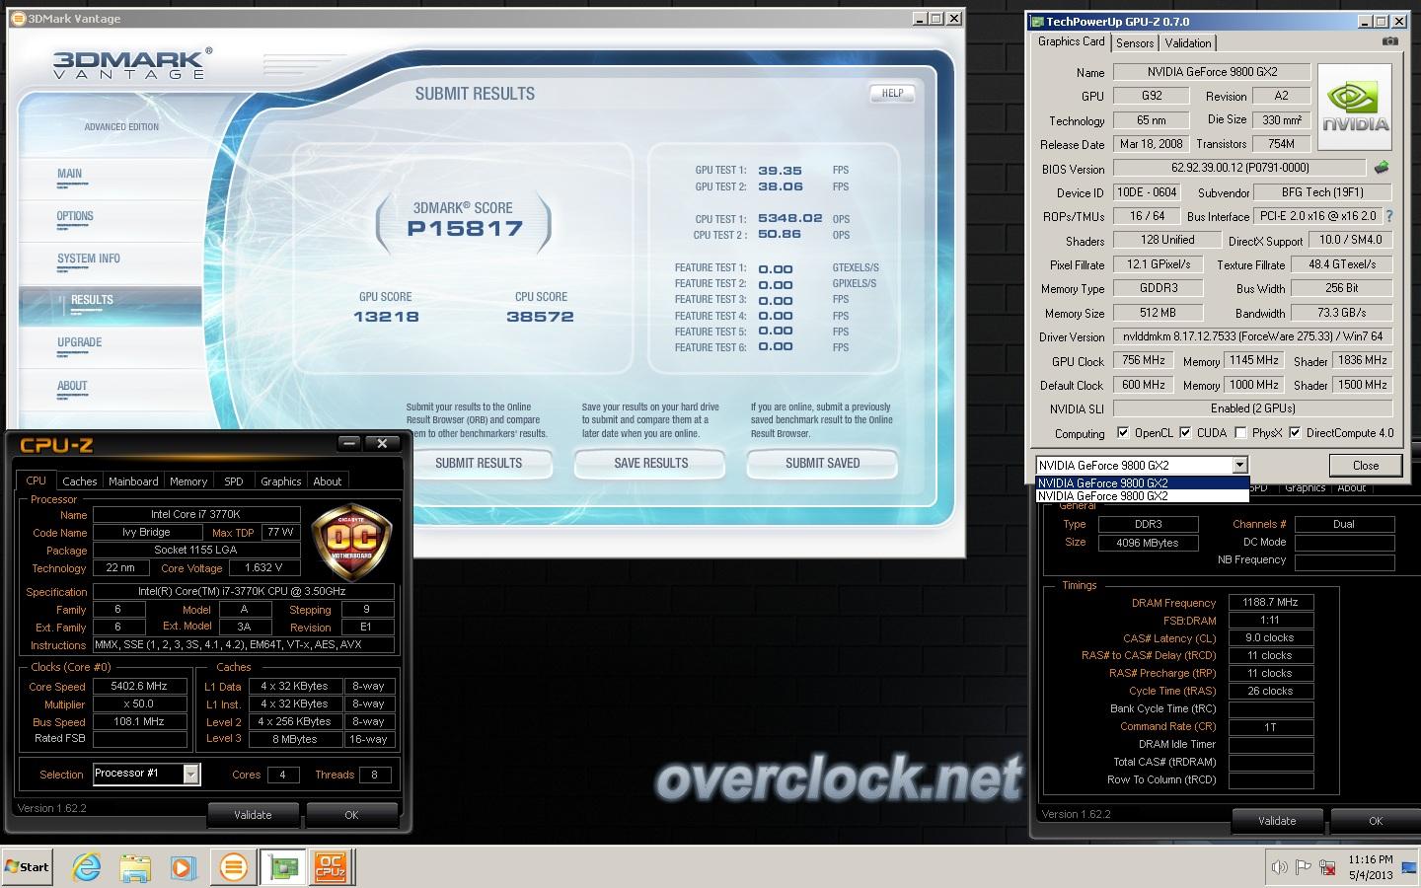Click the Bus Interface question mark icon
The height and width of the screenshot is (888, 1421).
coord(1389,216)
